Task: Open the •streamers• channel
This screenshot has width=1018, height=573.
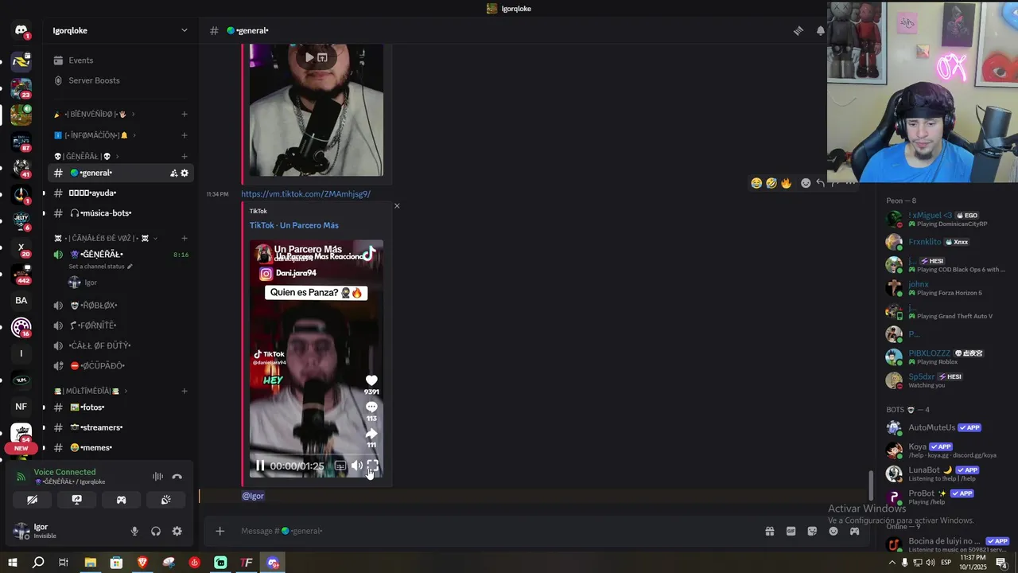Action: click(120, 427)
